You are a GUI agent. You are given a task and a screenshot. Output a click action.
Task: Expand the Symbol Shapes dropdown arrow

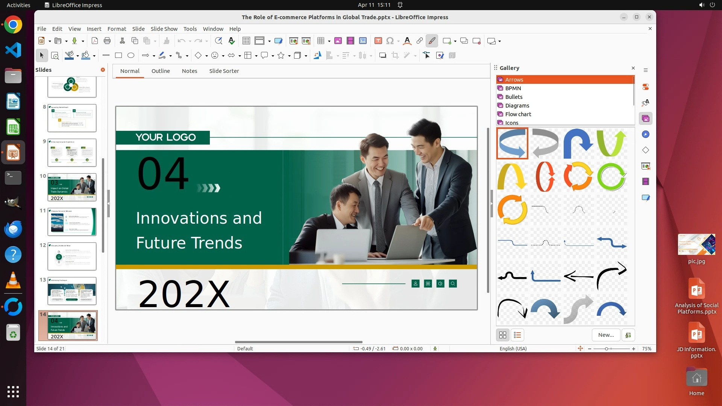tap(223, 56)
